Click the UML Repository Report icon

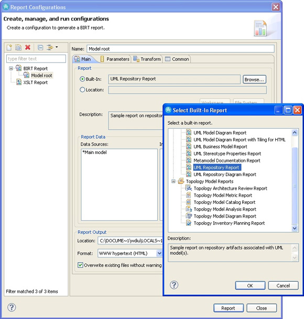coord(189,167)
